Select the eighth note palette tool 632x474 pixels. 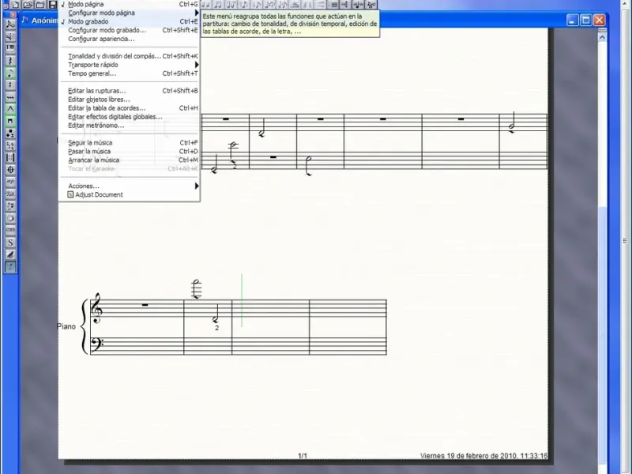(x=10, y=73)
